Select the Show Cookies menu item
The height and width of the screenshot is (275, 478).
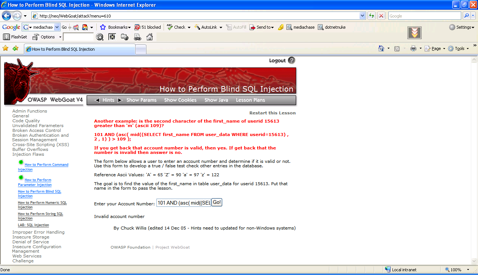point(180,100)
